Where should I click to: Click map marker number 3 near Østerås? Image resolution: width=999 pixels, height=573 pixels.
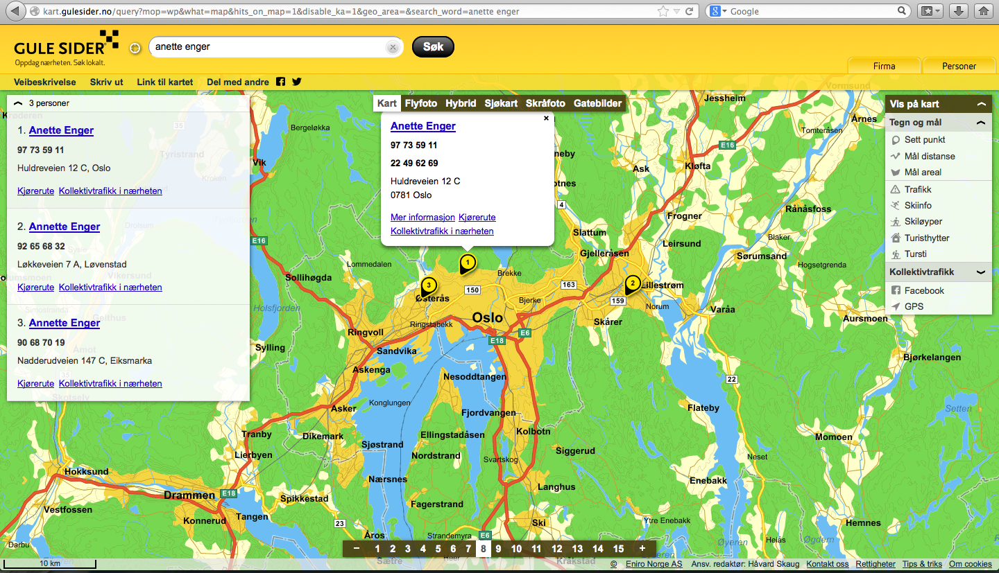pos(429,286)
